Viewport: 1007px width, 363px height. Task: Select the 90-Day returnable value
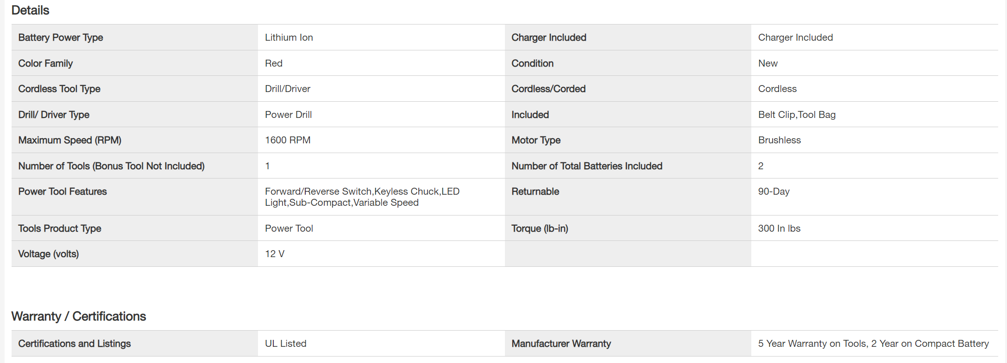(x=774, y=191)
